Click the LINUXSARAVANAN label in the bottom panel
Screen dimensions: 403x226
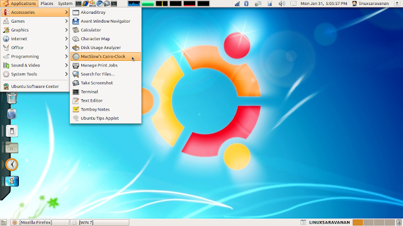329,222
